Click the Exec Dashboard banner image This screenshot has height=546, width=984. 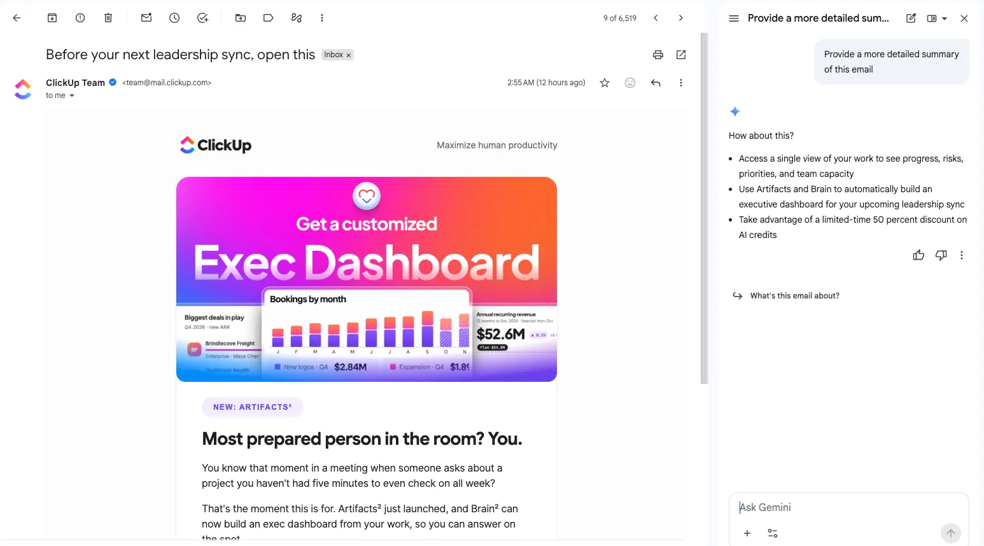click(367, 279)
